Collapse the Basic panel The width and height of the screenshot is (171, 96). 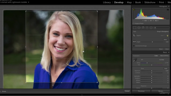[169, 52]
